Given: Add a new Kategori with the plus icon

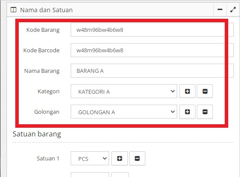Looking at the screenshot, I should 187,91.
